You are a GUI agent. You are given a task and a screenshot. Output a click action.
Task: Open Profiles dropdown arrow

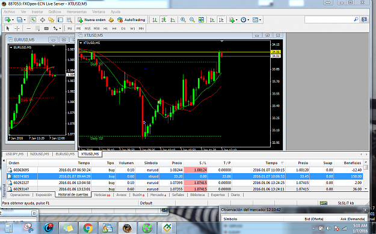[x=25, y=20]
